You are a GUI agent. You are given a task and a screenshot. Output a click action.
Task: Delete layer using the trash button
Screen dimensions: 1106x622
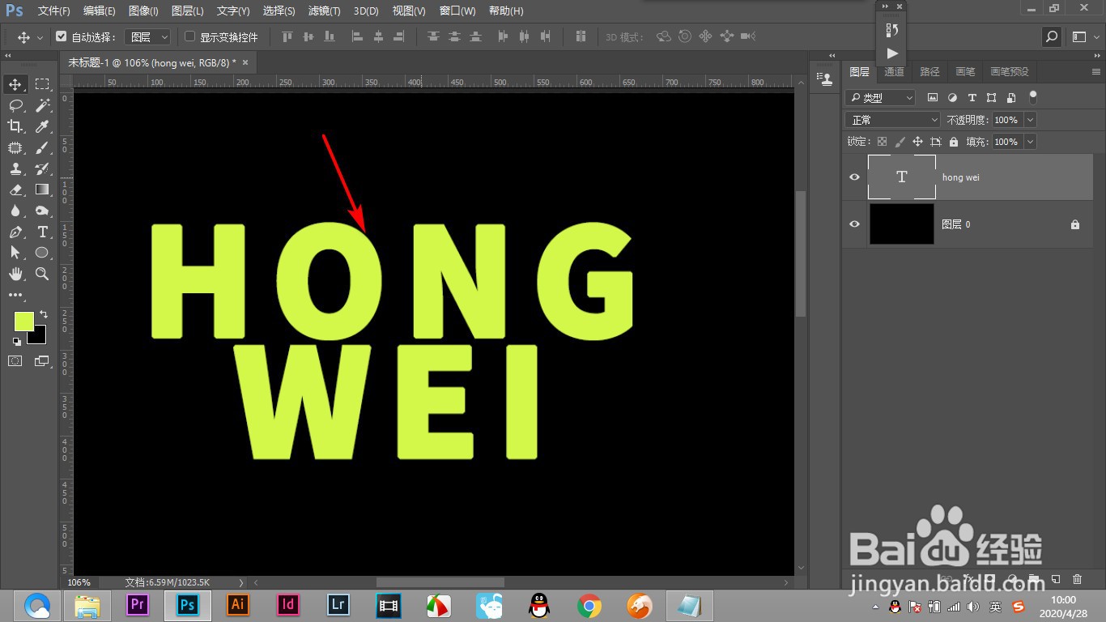[1077, 580]
